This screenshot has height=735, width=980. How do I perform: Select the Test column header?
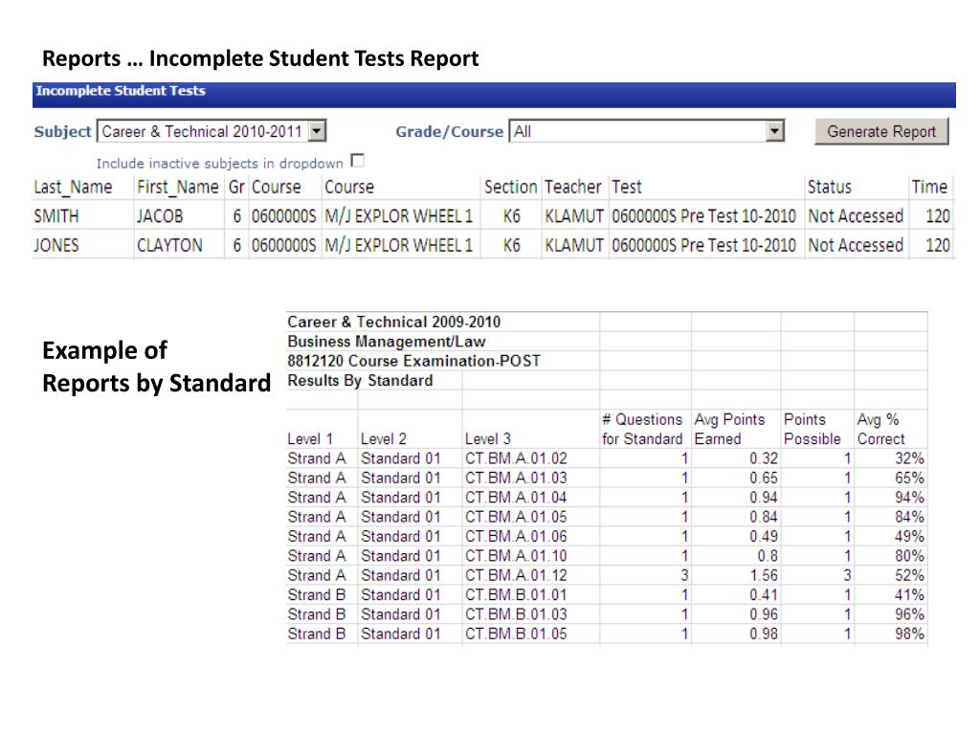coord(627,188)
